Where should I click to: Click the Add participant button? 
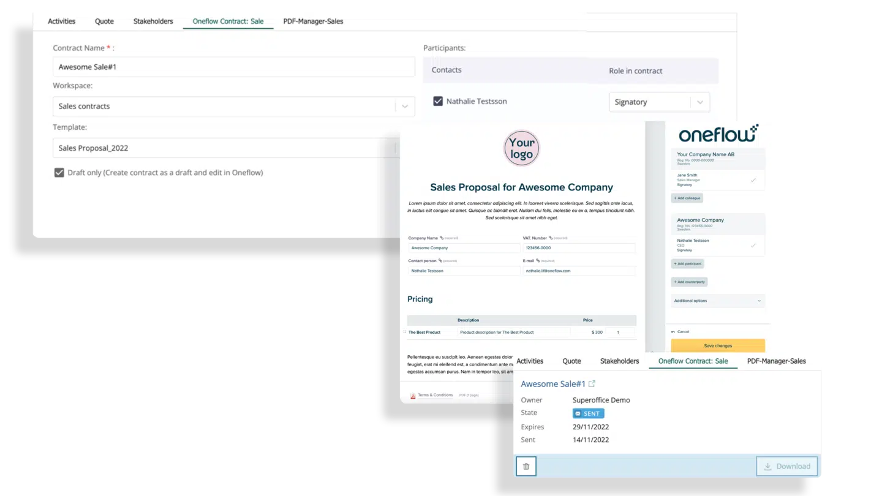(688, 264)
